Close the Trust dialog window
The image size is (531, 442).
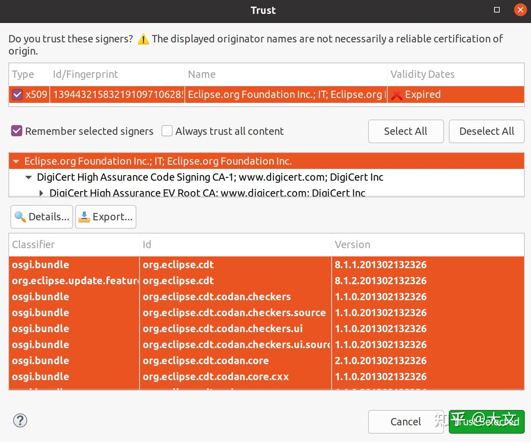(x=520, y=10)
